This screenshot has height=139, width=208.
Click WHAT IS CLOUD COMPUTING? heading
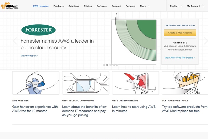point(78,100)
